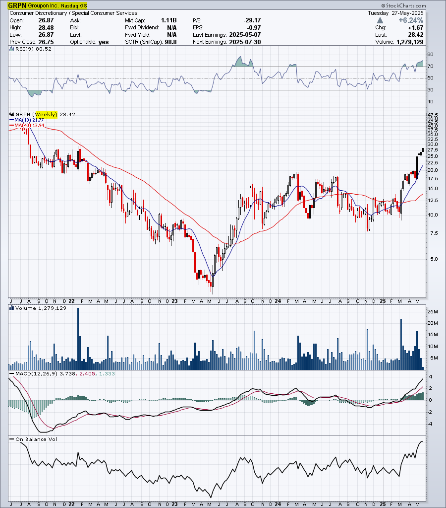Select the SCTR (SmlCap) value 98.8
Viewport: 446px width, 508px height.
pyautogui.click(x=170, y=42)
